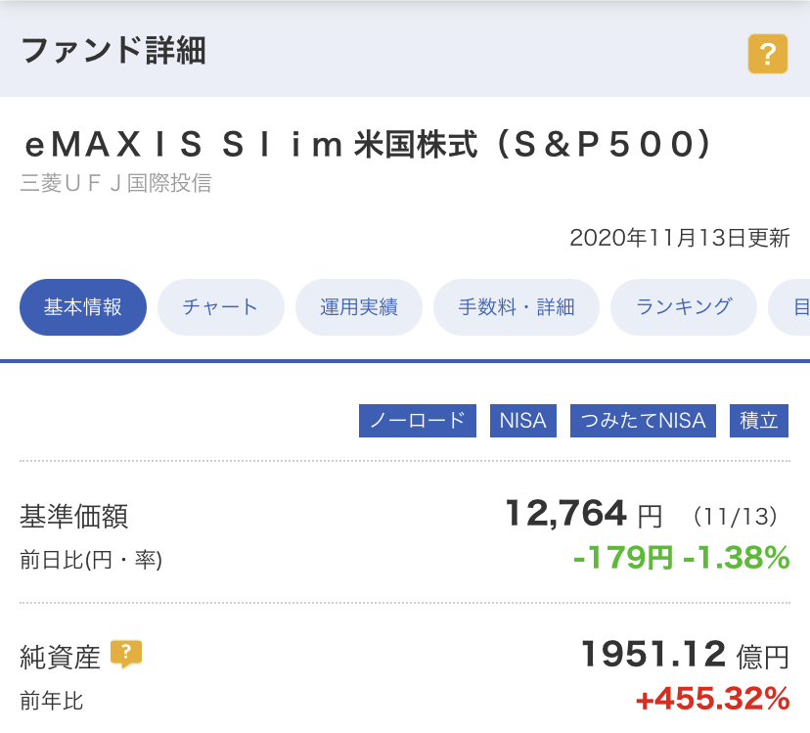Switch to the チャート tab
This screenshot has width=810, height=733.
tap(220, 307)
